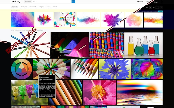Open the All images dropdown in the search bar
Screen dimensions: 174x108
tap(28, 2)
